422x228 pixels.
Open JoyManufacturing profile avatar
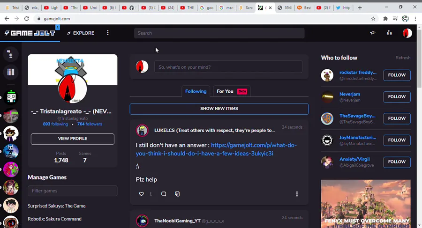click(327, 140)
